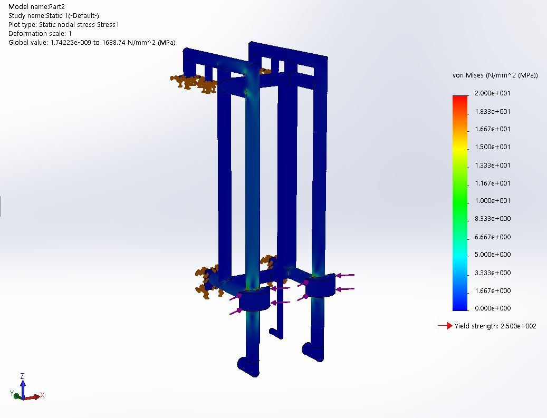Click the upper-left orange fixture symbols
The height and width of the screenshot is (418, 547).
coord(194,84)
